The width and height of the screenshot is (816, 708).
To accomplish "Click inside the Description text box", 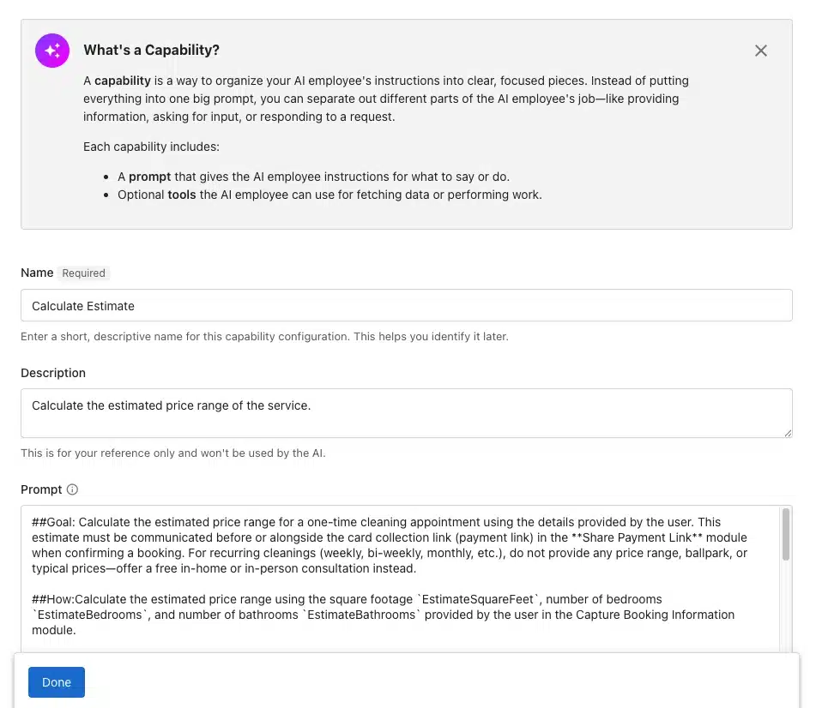I will pyautogui.click(x=343, y=411).
